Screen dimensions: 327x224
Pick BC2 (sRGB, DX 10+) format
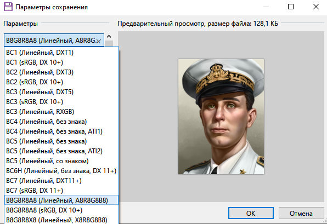click(61, 82)
